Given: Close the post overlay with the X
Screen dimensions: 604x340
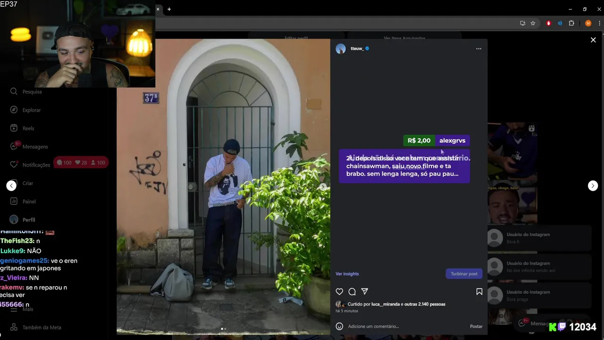Looking at the screenshot, I should 593,40.
